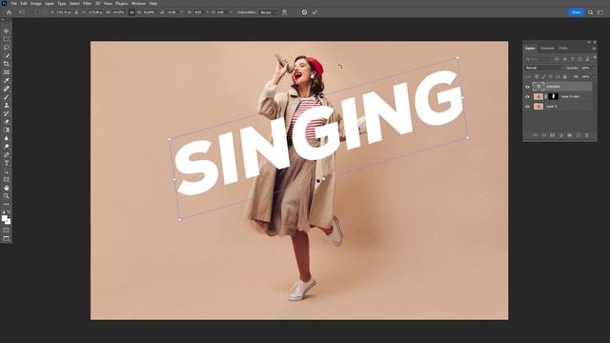This screenshot has width=610, height=343.
Task: Toggle Quick Mask mode in toolbar
Action: (x=7, y=231)
